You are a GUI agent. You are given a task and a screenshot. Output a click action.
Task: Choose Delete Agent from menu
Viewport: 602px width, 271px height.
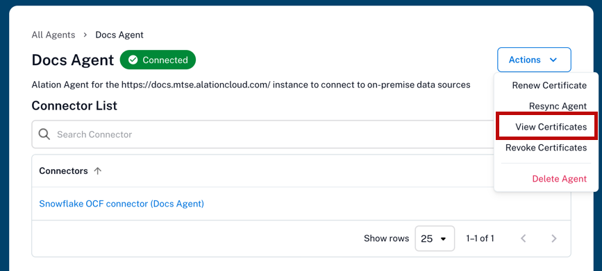tap(559, 179)
